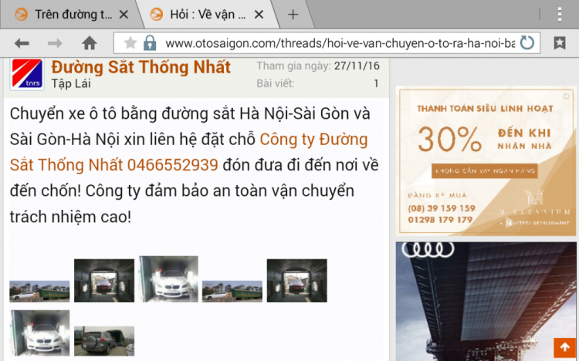Click the 'Tham gia ngày:' label
Screen dimensions: 579x361
[x=293, y=66]
